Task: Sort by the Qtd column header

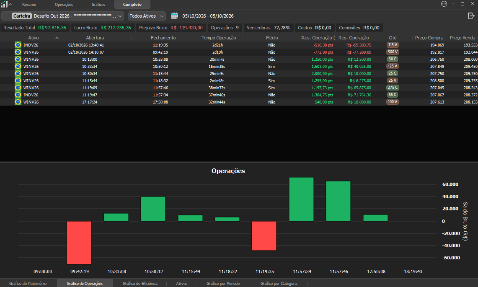Action: (x=393, y=38)
